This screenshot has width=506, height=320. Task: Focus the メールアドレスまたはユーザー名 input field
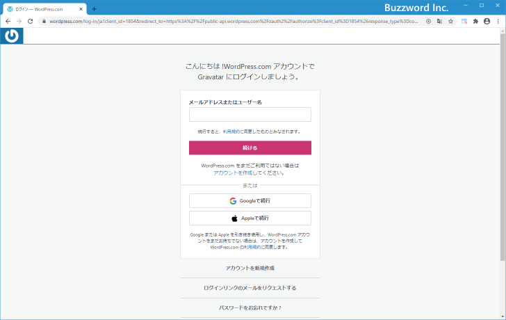point(250,114)
